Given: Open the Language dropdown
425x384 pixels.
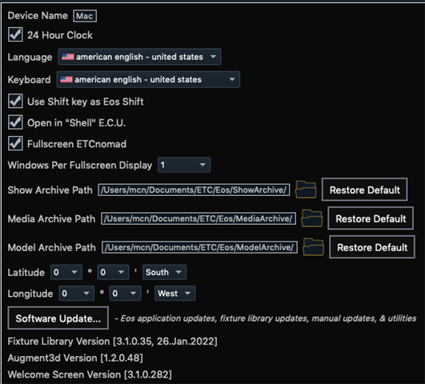Looking at the screenshot, I should pyautogui.click(x=139, y=57).
